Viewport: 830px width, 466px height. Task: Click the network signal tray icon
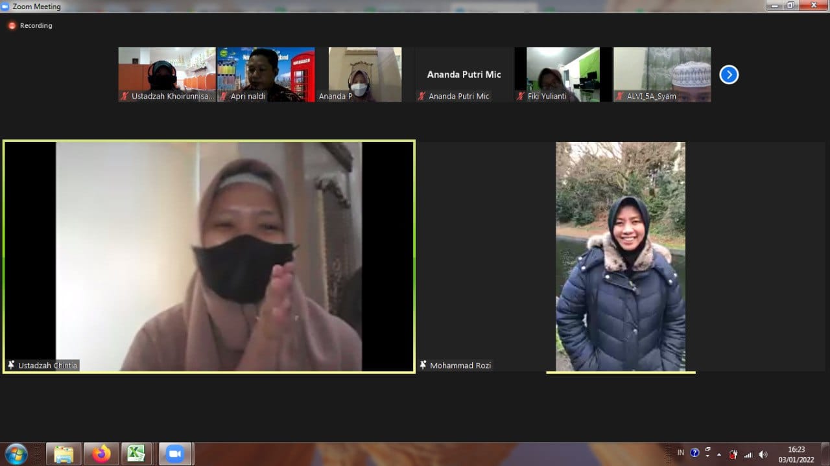748,454
